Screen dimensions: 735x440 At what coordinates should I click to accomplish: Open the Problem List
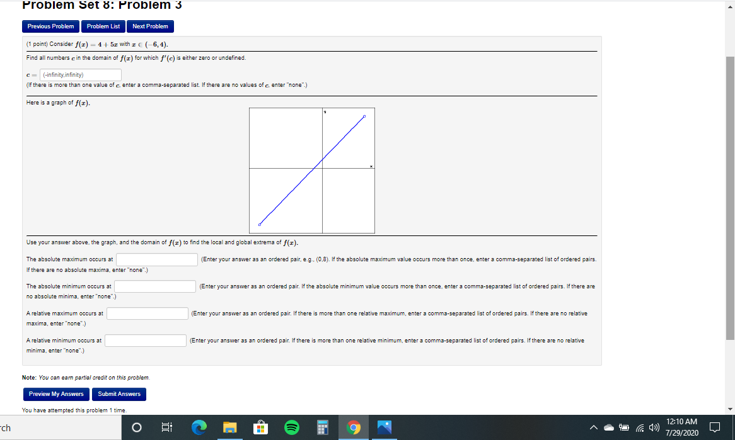[x=103, y=26]
